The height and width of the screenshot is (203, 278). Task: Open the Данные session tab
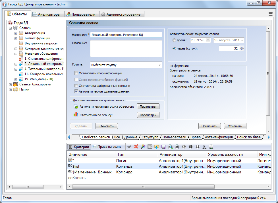tap(131, 137)
